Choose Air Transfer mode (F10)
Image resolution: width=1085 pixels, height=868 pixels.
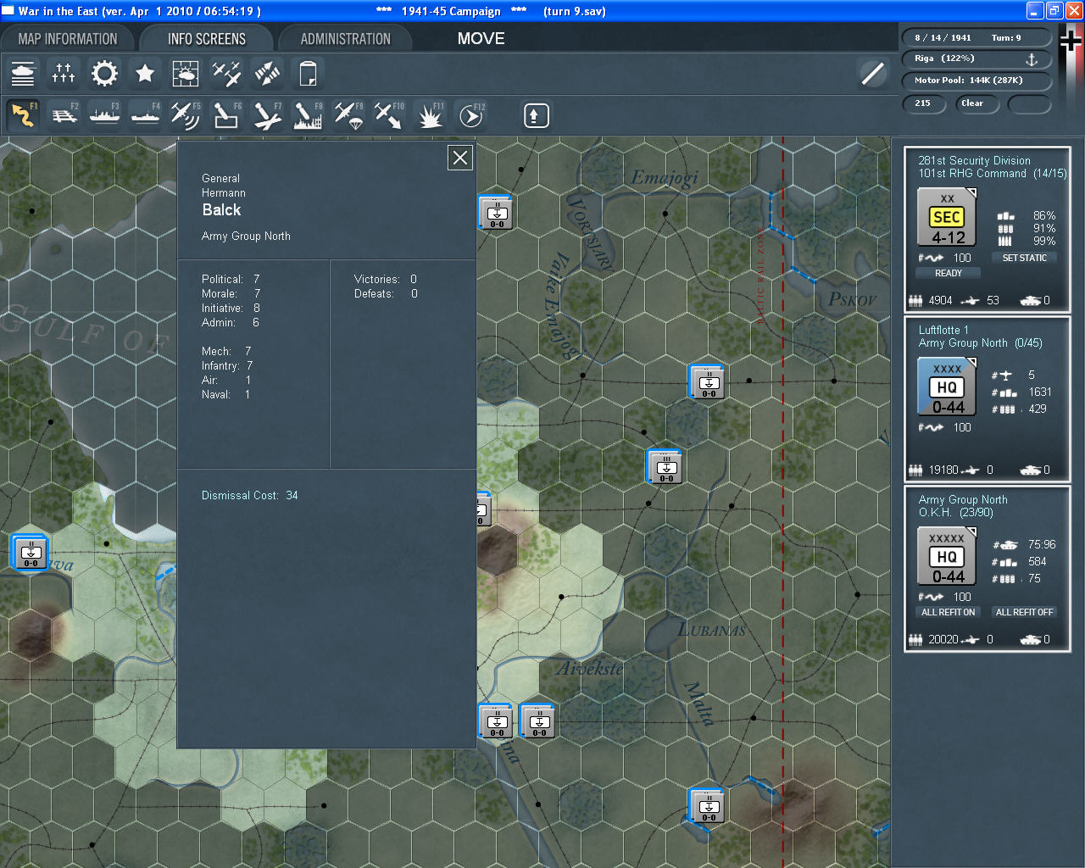[x=389, y=115]
